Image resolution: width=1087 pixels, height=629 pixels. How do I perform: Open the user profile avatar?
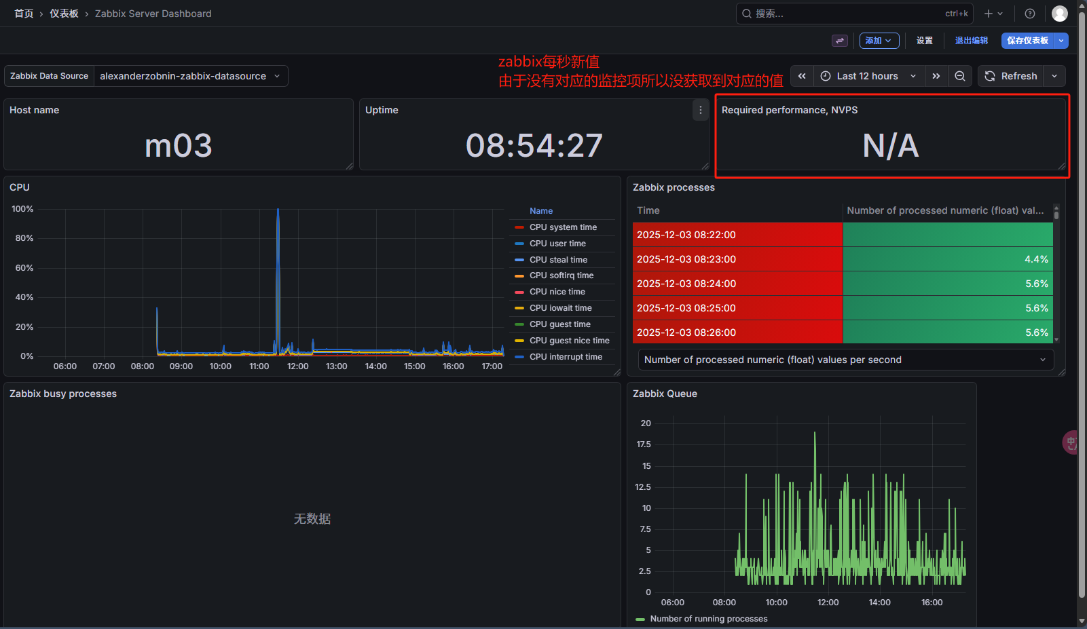pos(1060,14)
